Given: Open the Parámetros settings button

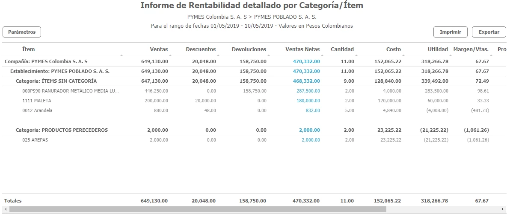Looking at the screenshot, I should [x=22, y=32].
